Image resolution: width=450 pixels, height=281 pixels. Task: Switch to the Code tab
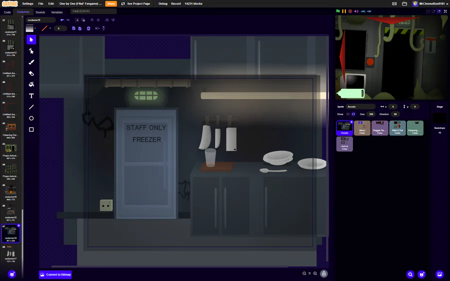pyautogui.click(x=7, y=12)
